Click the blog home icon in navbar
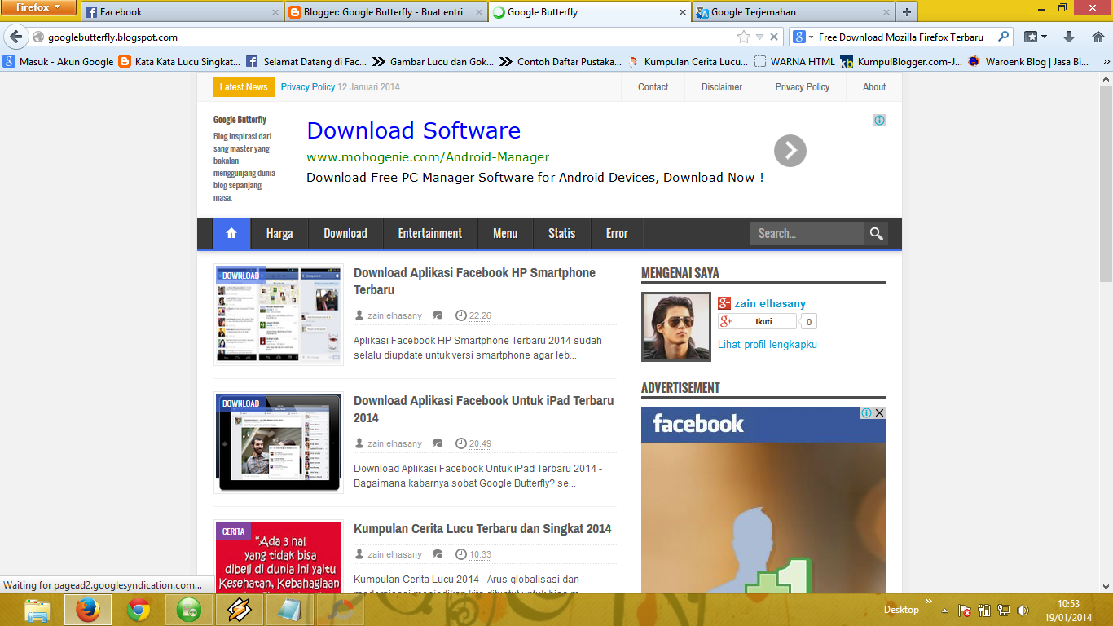This screenshot has width=1113, height=626. [231, 233]
